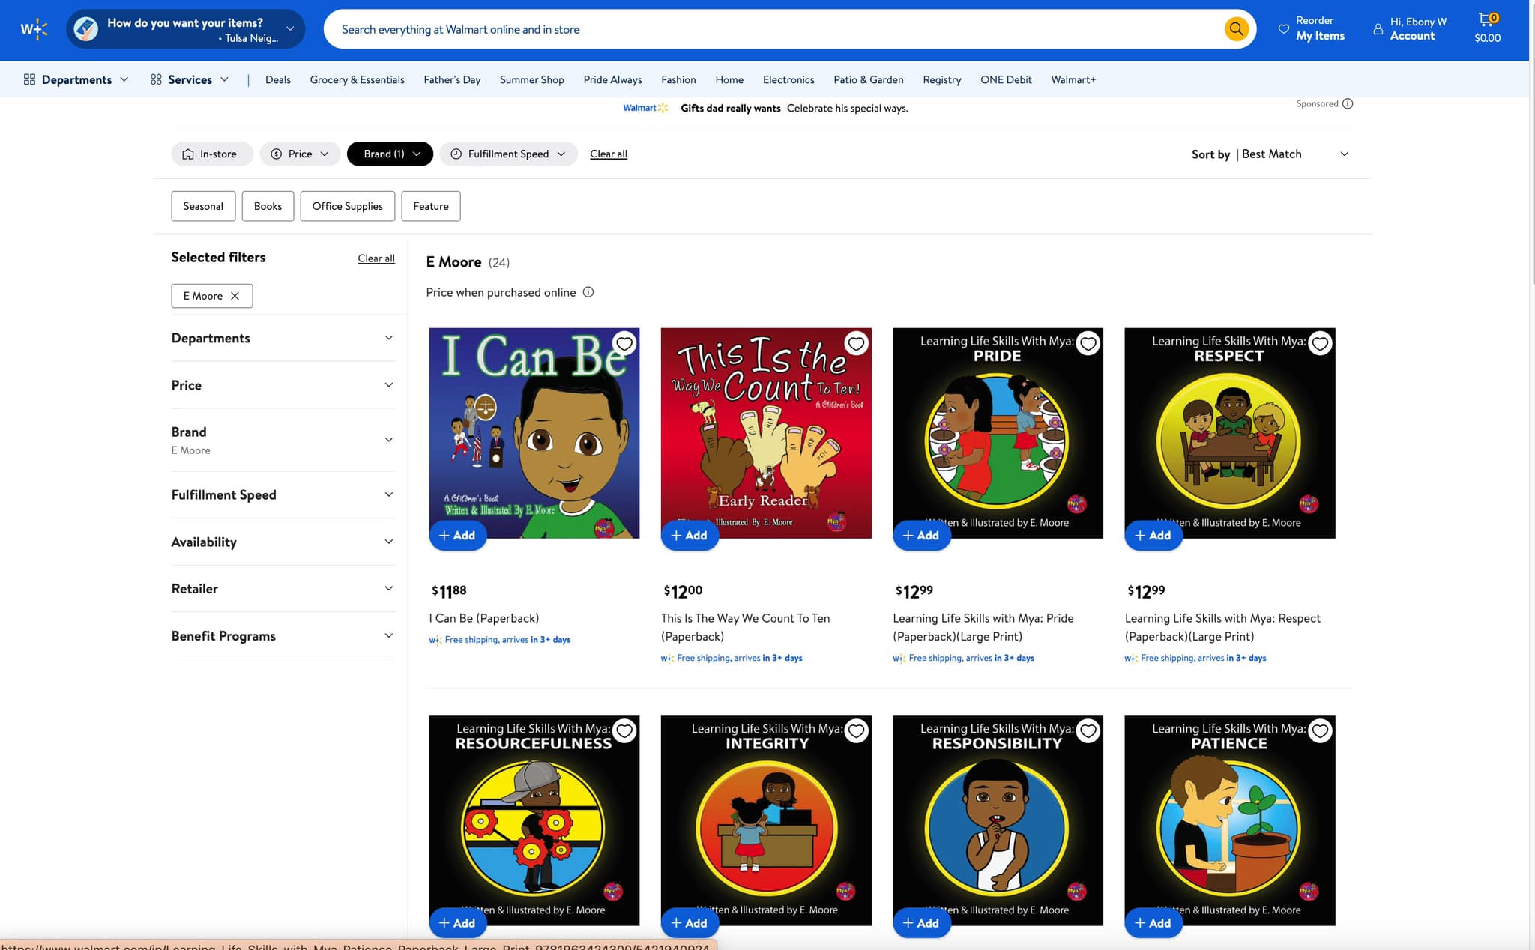The image size is (1535, 950).
Task: Open the how-do-you-want-your-items selector
Action: pyautogui.click(x=185, y=29)
